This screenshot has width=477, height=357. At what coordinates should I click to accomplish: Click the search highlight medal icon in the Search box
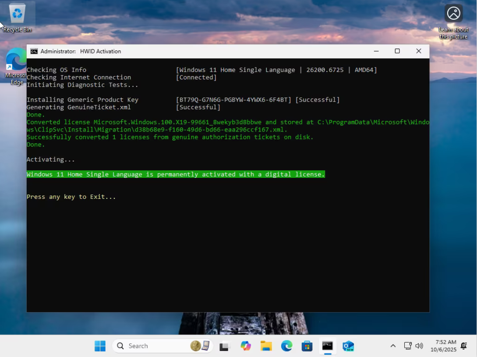point(196,346)
